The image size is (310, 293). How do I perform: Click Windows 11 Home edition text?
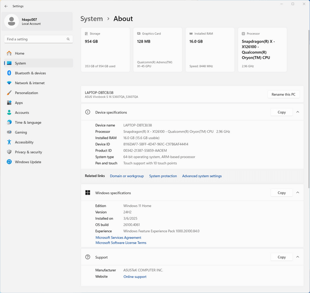(x=137, y=206)
